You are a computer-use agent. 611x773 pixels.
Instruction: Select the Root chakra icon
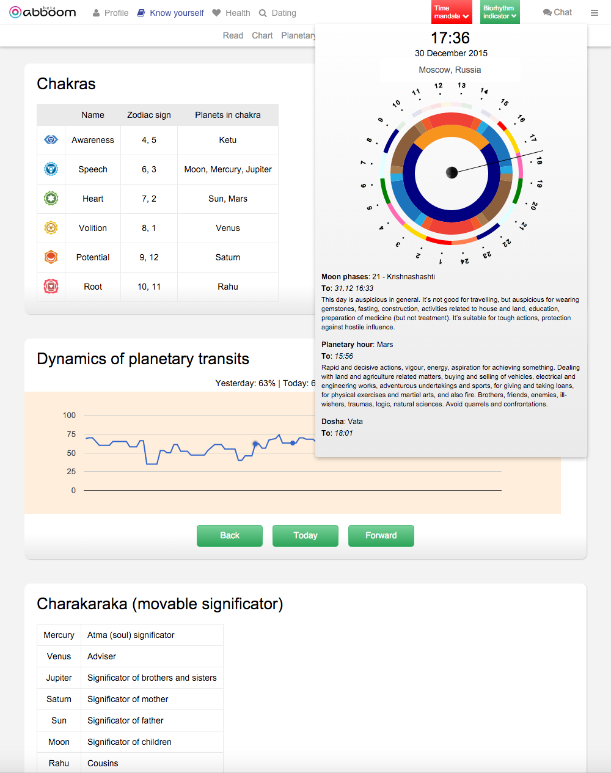click(51, 287)
